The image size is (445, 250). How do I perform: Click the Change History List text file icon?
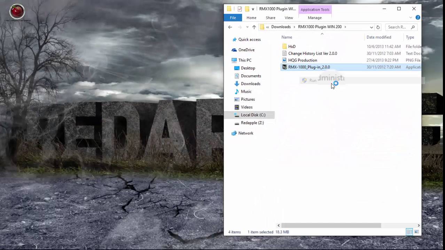coord(284,53)
